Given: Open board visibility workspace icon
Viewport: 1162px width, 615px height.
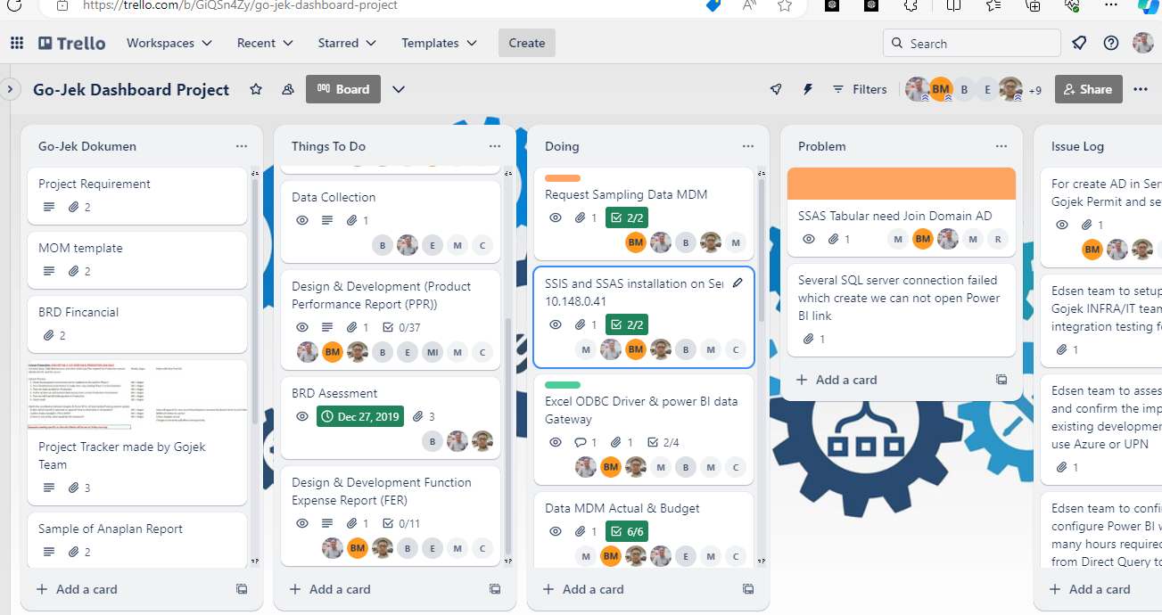Looking at the screenshot, I should [288, 89].
